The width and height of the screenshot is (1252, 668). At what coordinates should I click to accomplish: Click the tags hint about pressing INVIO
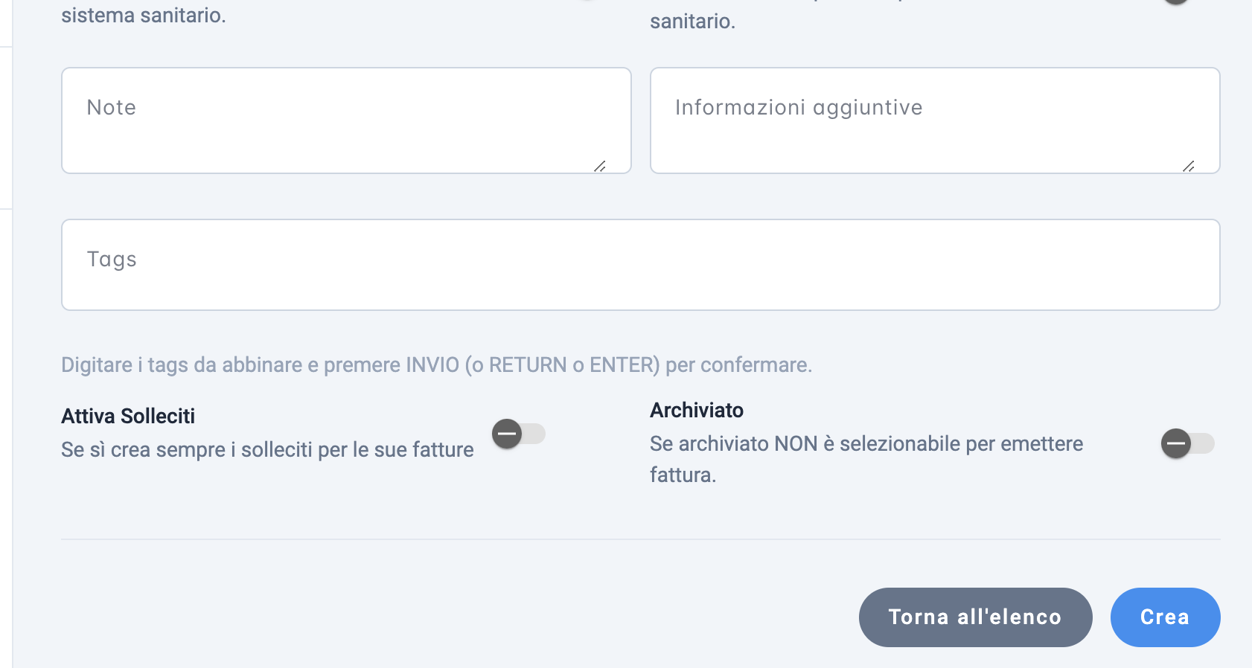[x=437, y=365]
